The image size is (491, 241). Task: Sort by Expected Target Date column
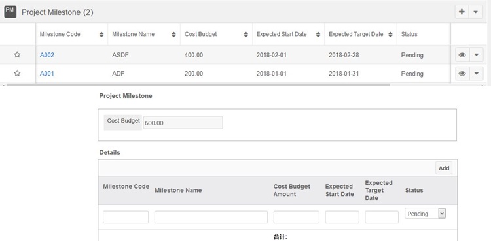390,35
